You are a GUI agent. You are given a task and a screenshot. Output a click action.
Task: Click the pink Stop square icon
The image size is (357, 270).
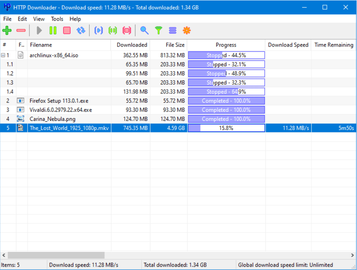point(67,30)
